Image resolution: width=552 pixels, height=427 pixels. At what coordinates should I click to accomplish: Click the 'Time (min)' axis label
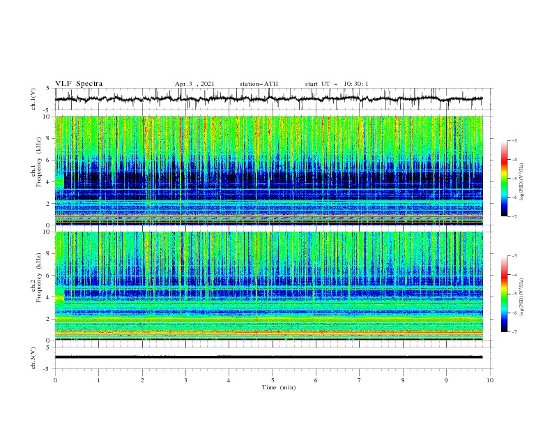pyautogui.click(x=279, y=387)
